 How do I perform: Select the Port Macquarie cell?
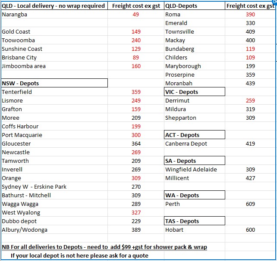click(54, 135)
